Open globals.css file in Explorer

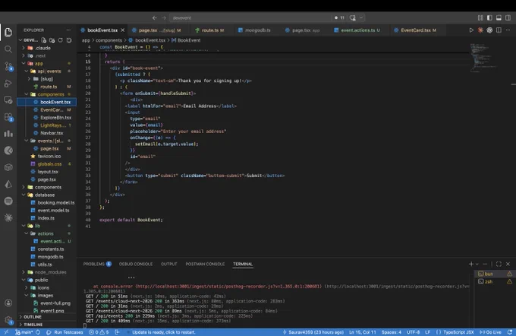pyautogui.click(x=47, y=164)
